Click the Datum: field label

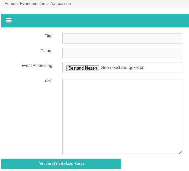(x=47, y=51)
